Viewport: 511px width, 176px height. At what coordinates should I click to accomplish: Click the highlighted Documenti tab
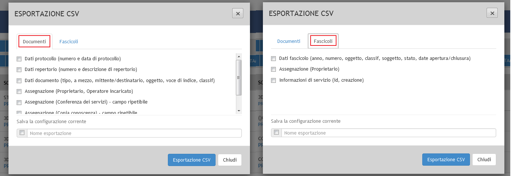tap(34, 42)
